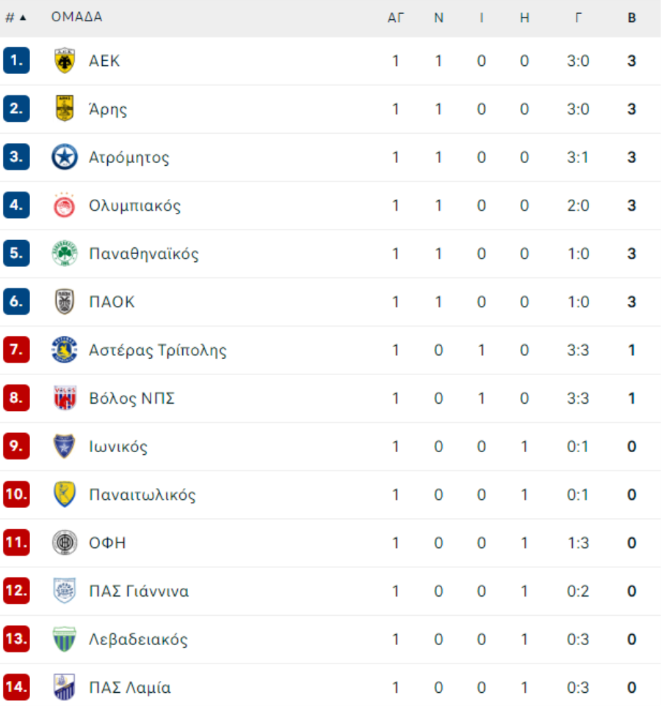Click the ΠΑΣ Λαμία team name
This screenshot has width=661, height=706.
point(130,687)
